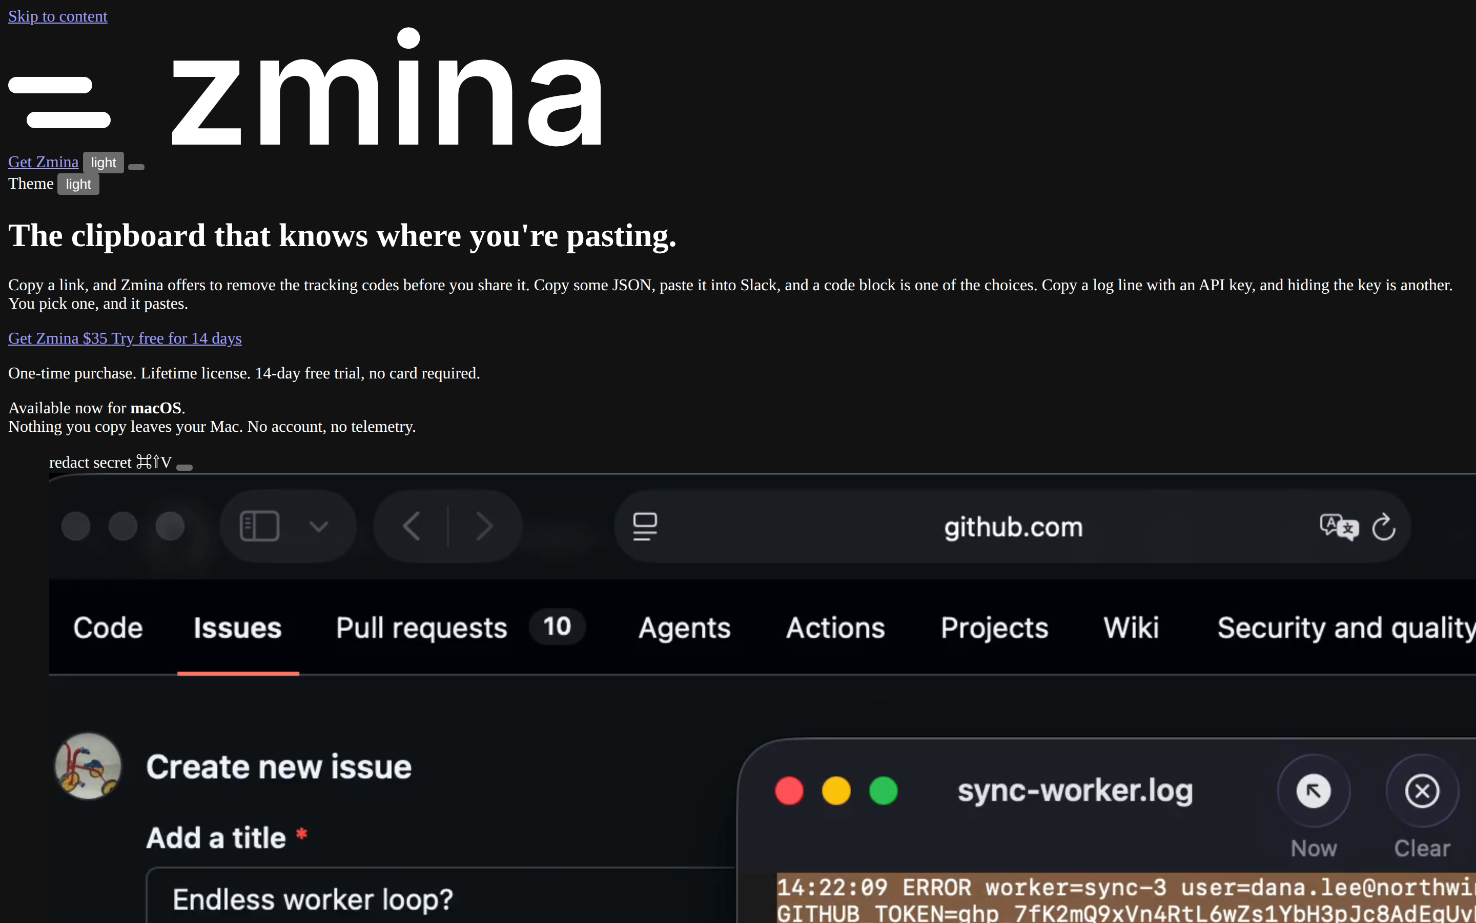Image resolution: width=1476 pixels, height=923 pixels.
Task: Click the page reader icon in address bar
Action: (645, 526)
